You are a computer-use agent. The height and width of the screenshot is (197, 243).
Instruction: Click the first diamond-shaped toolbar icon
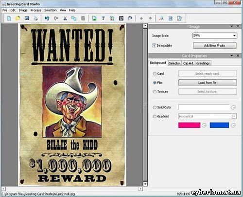point(141,18)
